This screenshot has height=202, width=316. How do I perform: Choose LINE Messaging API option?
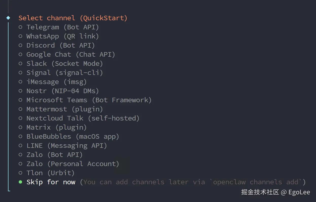pyautogui.click(x=66, y=146)
